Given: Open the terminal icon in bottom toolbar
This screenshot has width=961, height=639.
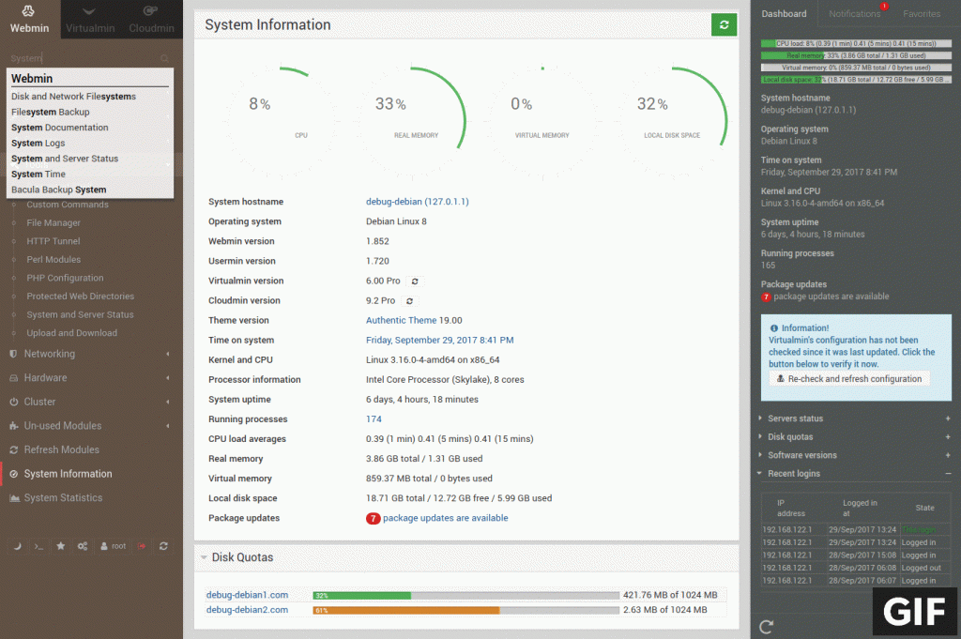Looking at the screenshot, I should pos(38,546).
